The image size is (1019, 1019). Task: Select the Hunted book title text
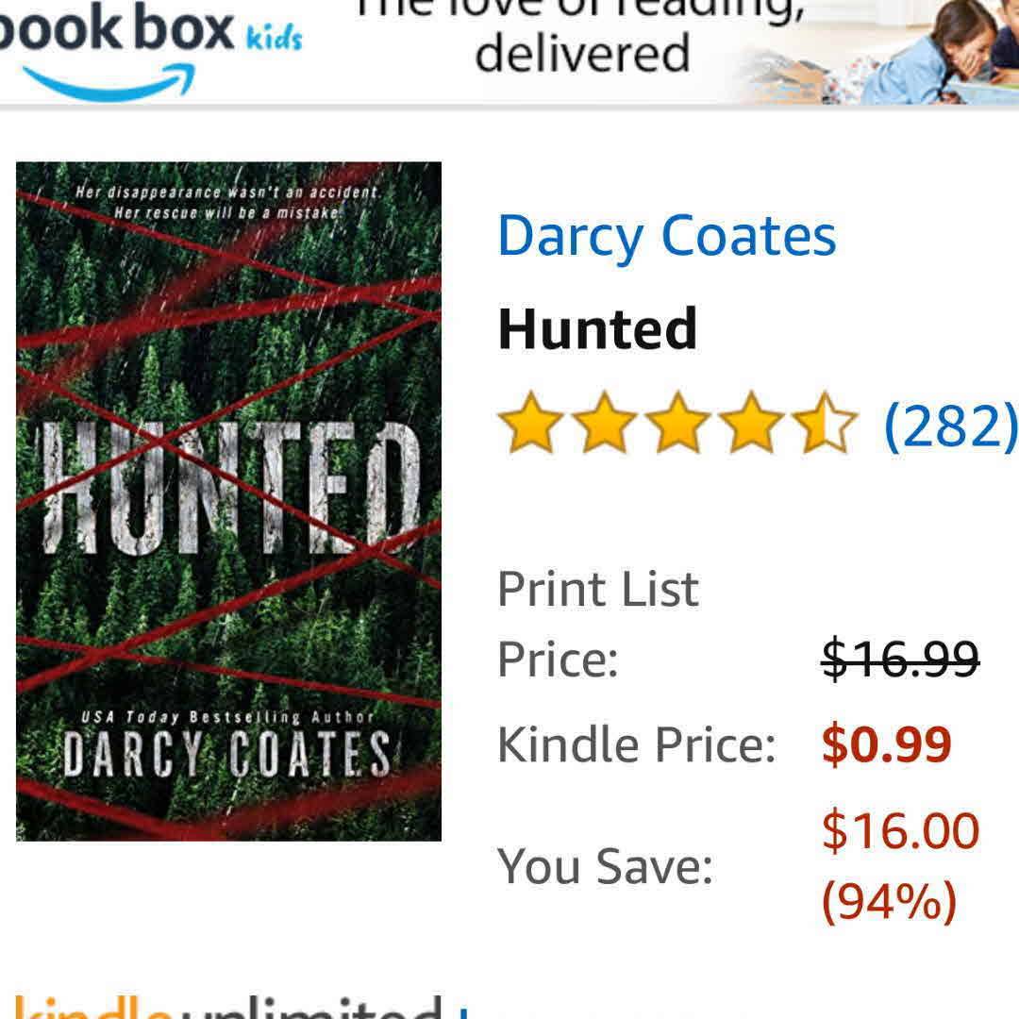click(597, 330)
